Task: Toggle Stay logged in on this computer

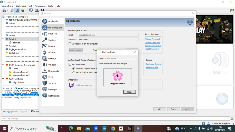Action: pyautogui.click(x=70, y=44)
